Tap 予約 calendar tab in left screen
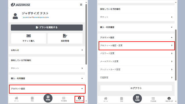Screen dimensions: 185x104 point(32,99)
